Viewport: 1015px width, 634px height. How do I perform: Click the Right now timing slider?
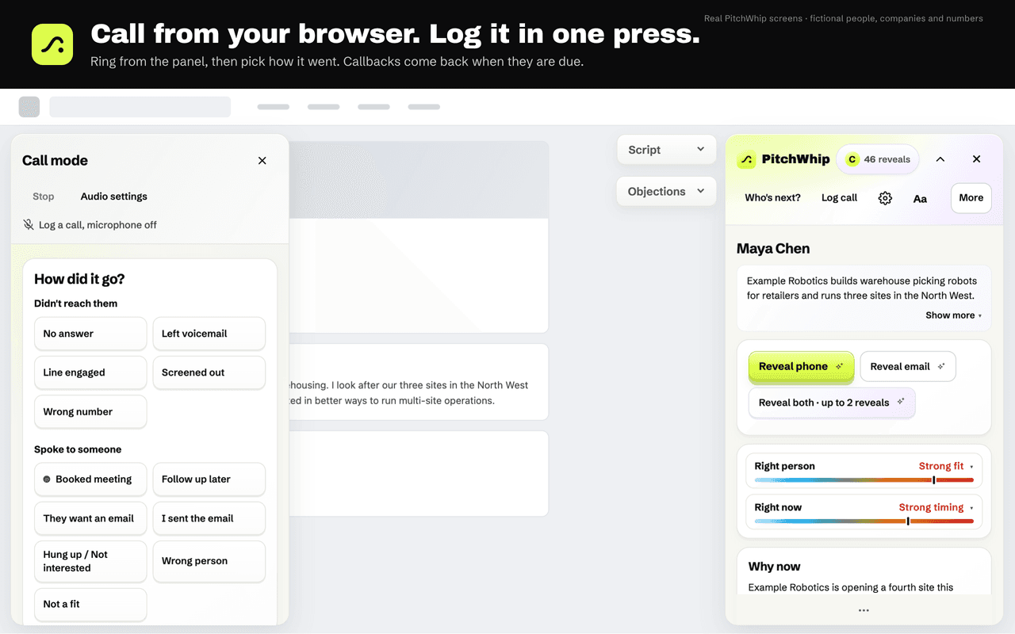[x=864, y=521]
